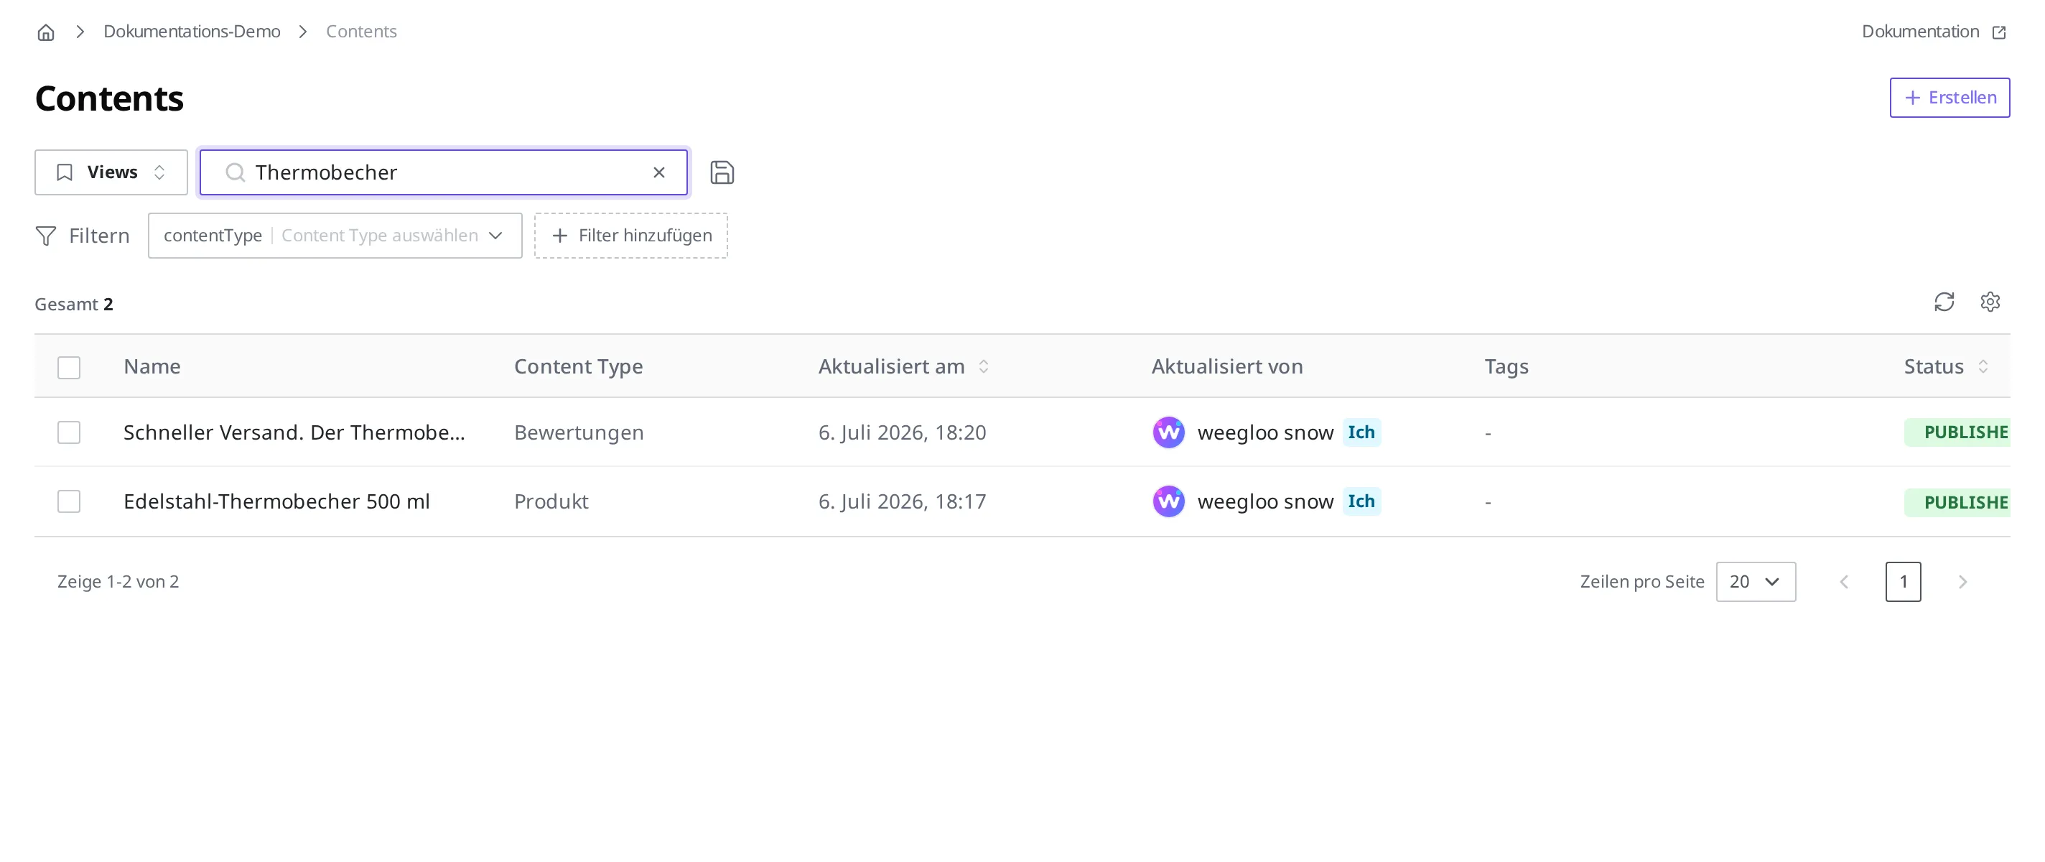
Task: Click weegloo snow avatar in first row
Action: pyautogui.click(x=1168, y=432)
